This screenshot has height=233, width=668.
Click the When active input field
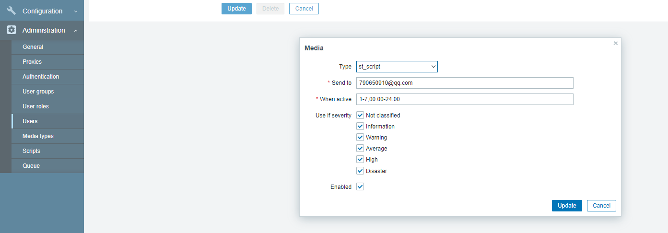point(464,99)
